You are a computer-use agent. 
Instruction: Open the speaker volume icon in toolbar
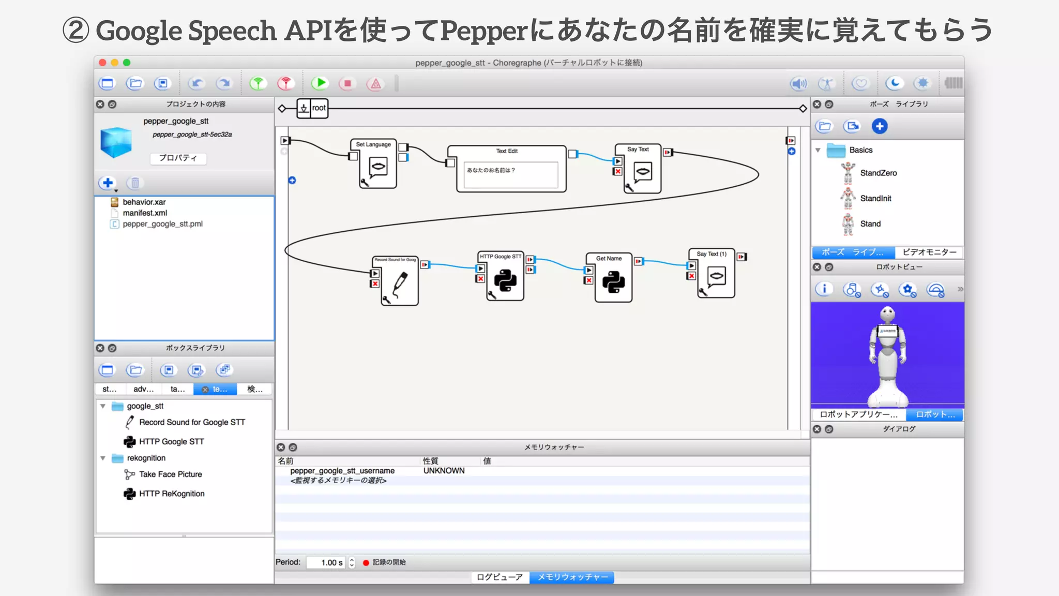[x=799, y=83]
